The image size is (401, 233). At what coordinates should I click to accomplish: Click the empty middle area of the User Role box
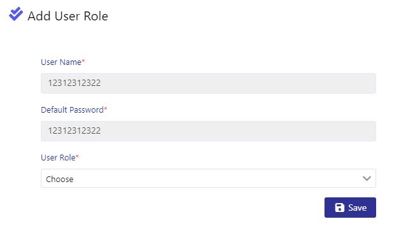coord(217,178)
